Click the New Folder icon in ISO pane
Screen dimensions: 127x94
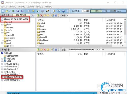(x=45, y=16)
